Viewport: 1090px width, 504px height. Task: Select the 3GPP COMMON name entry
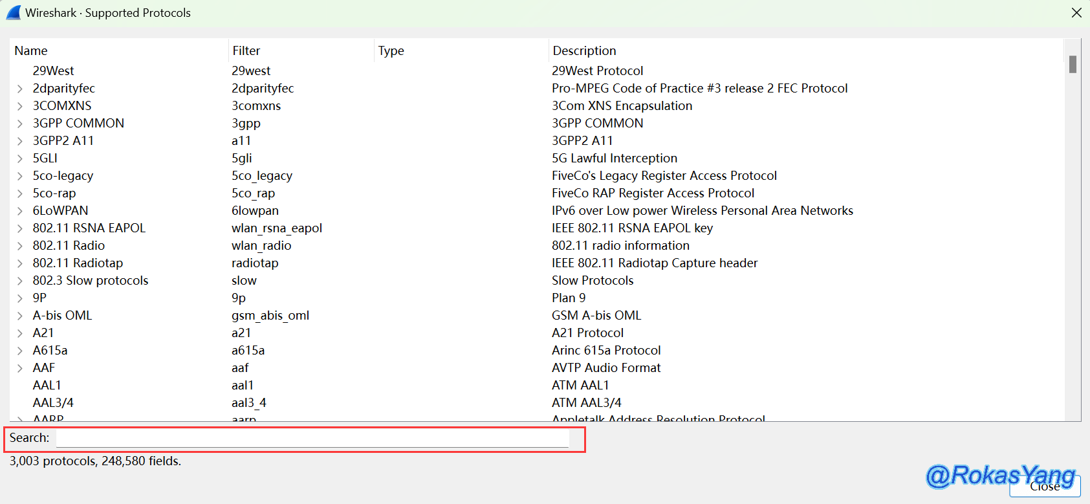(78, 123)
